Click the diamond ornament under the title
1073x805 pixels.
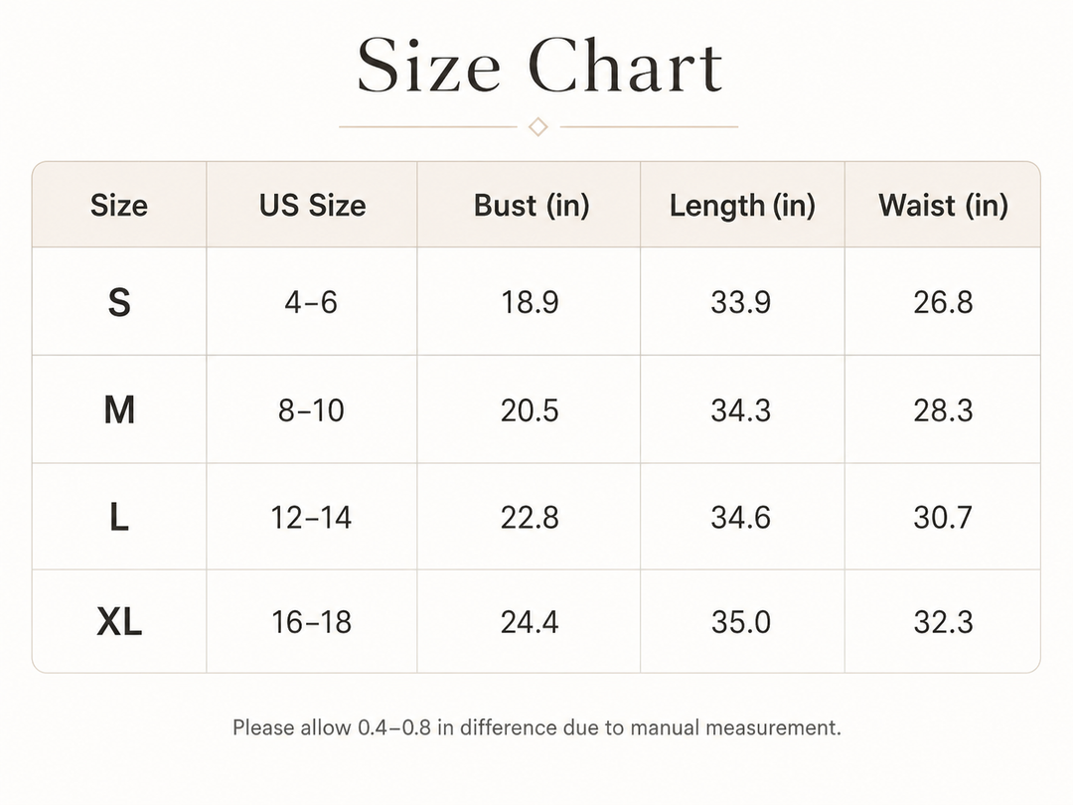(x=538, y=126)
